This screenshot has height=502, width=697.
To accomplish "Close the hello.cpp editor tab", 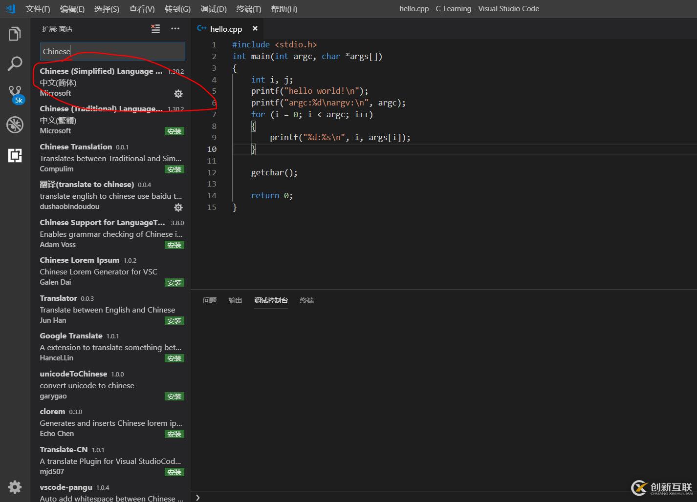I will point(255,29).
